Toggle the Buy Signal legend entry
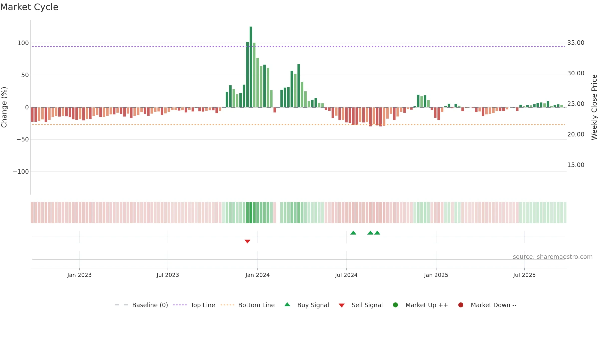The height and width of the screenshot is (338, 601). tap(307, 305)
